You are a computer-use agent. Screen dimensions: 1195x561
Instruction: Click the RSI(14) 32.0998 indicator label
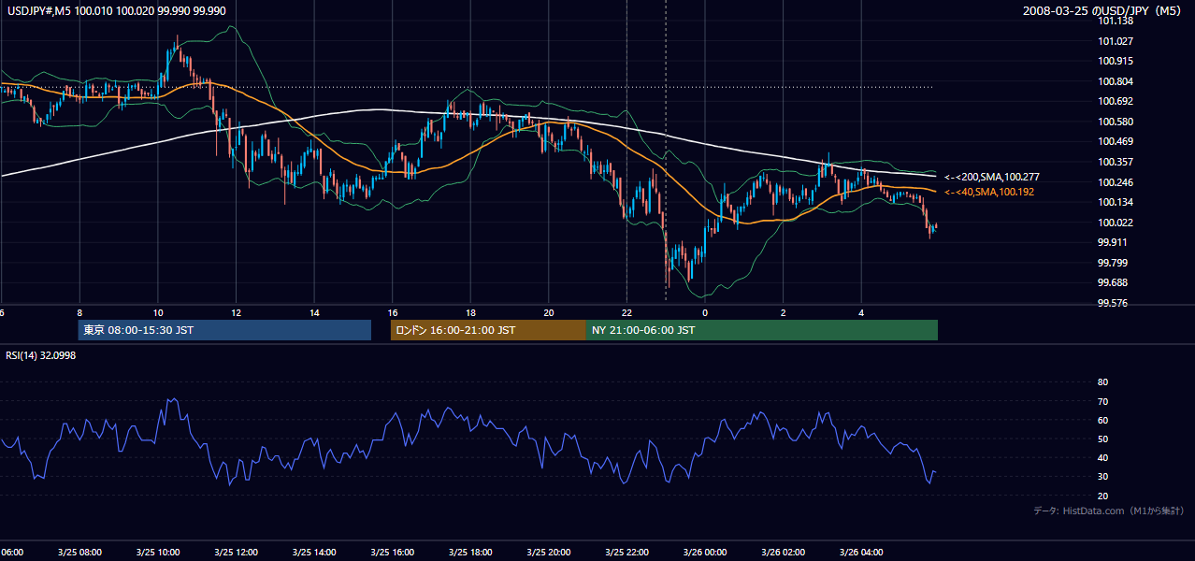[x=41, y=355]
